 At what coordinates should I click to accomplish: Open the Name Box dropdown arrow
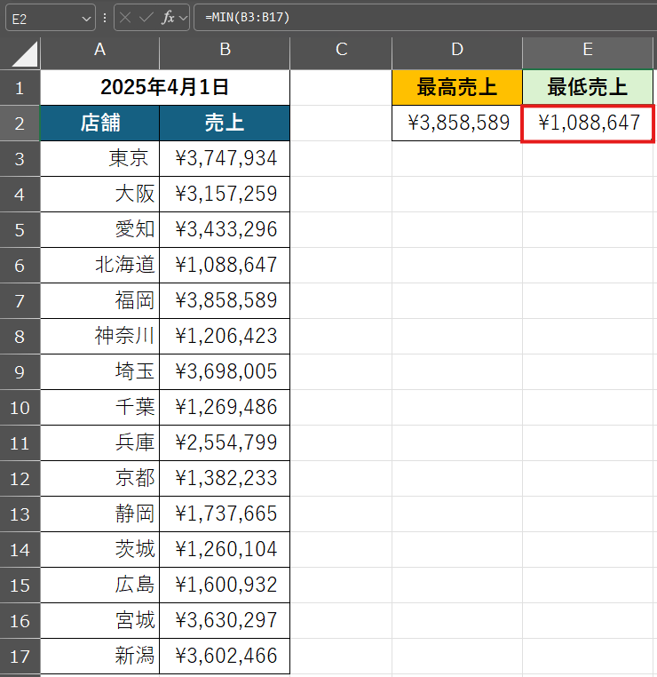pos(86,19)
